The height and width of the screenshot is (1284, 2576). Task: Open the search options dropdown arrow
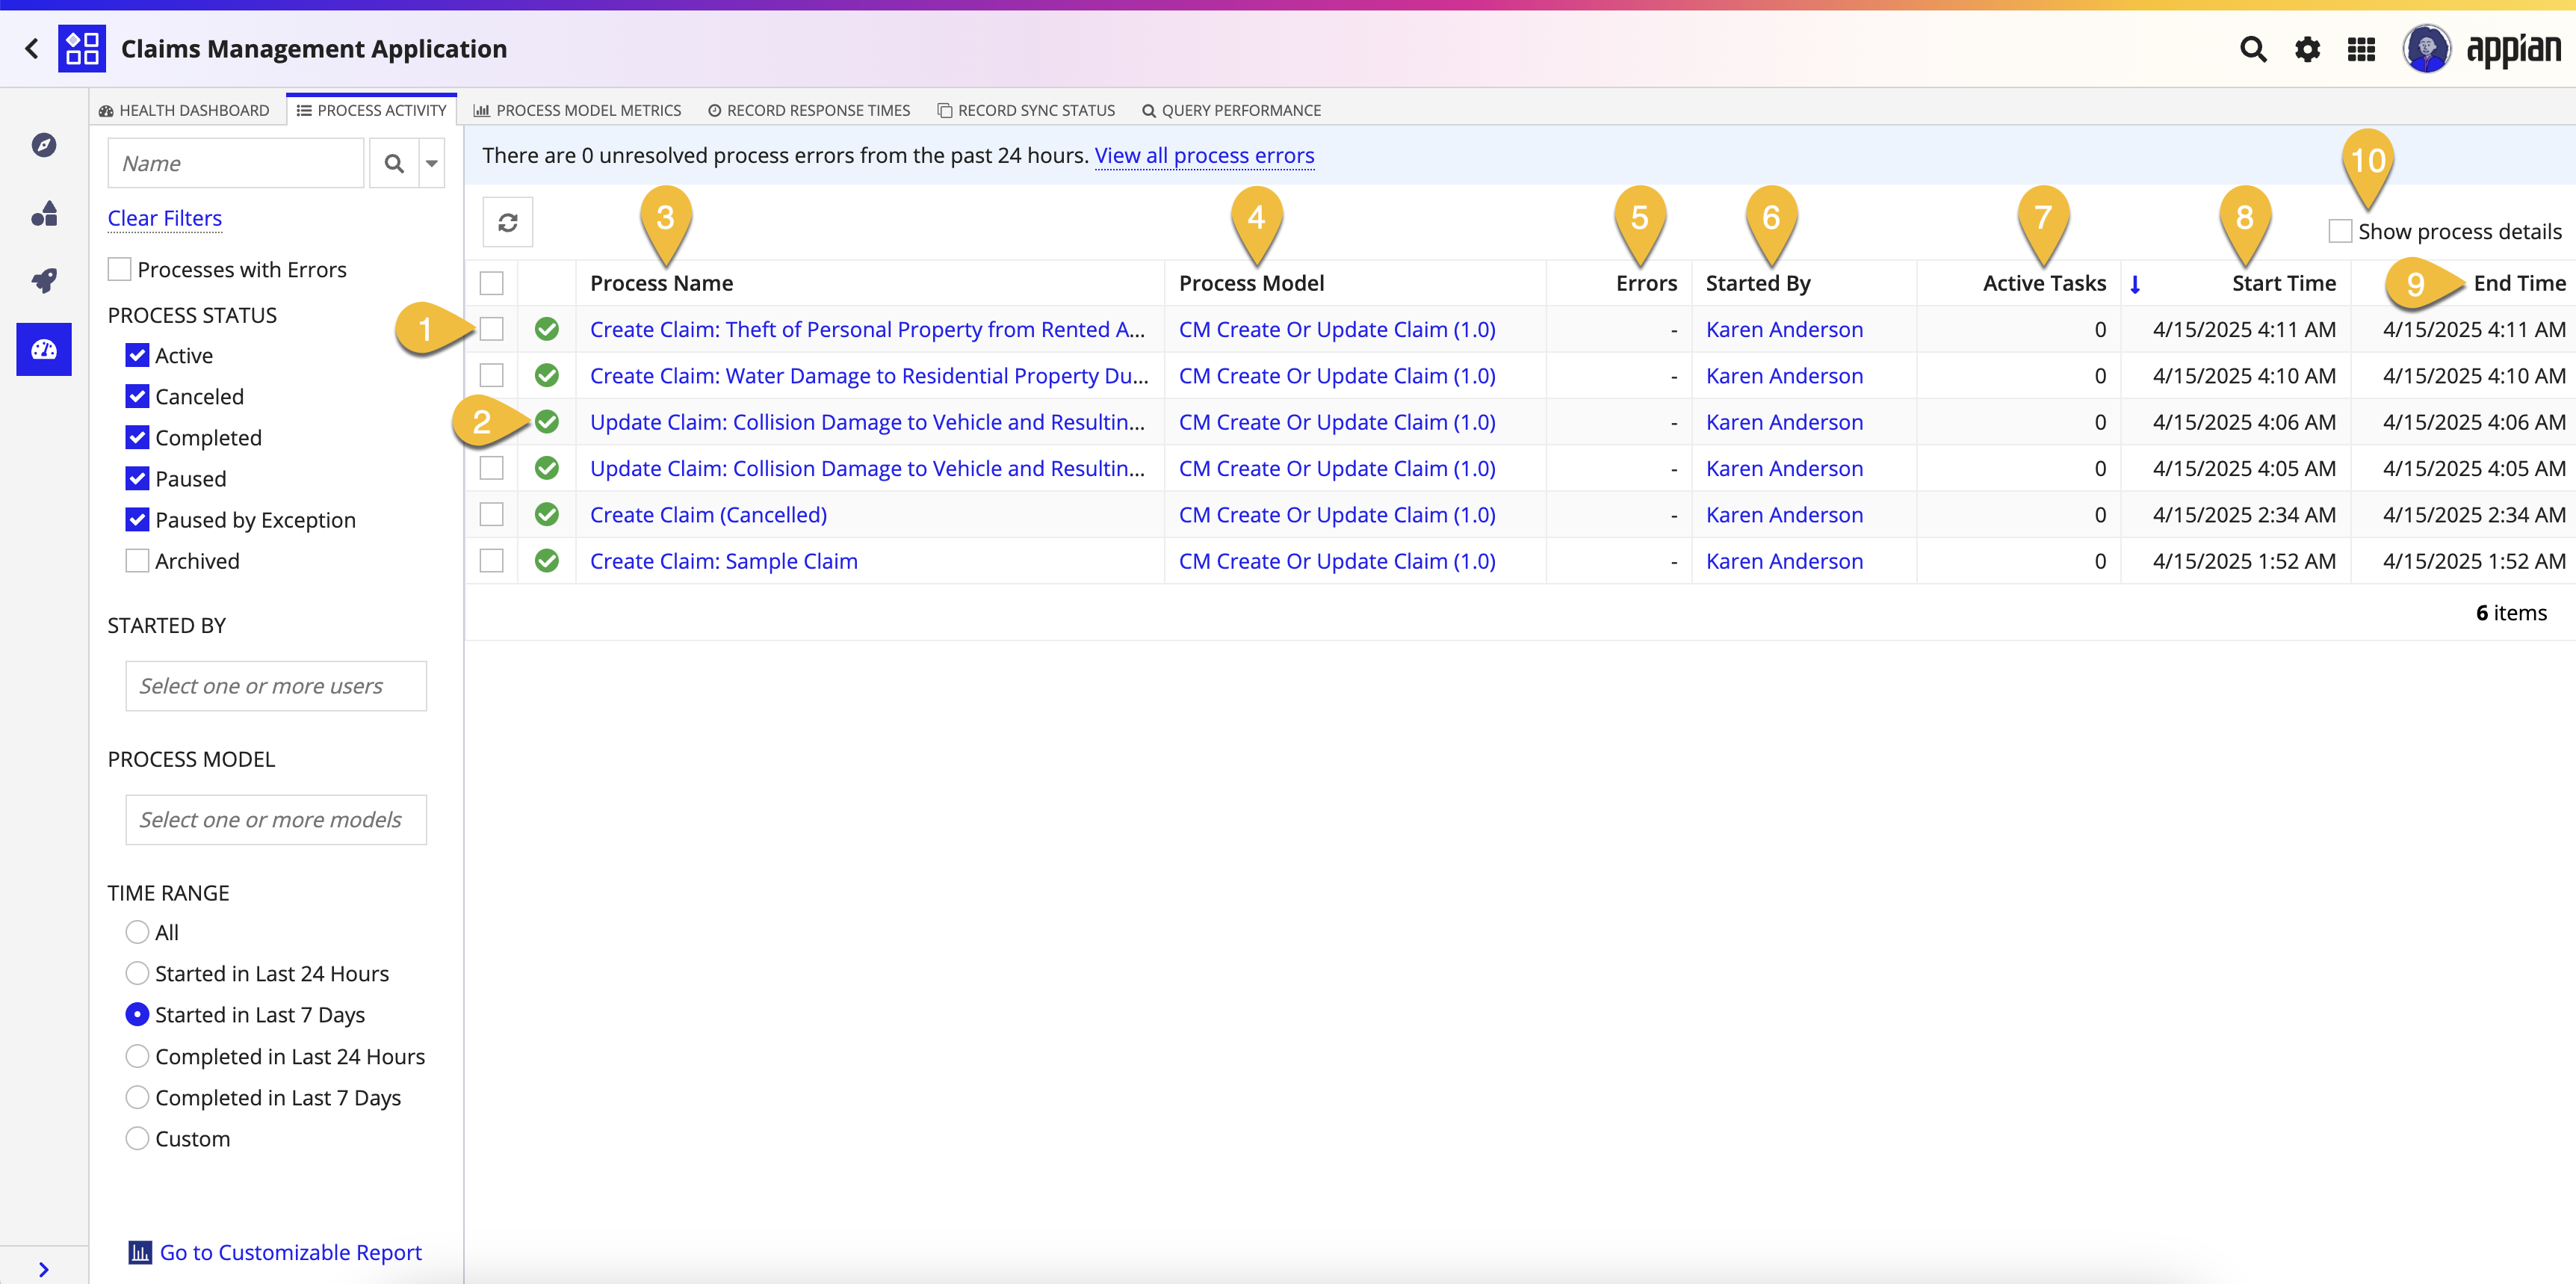432,163
